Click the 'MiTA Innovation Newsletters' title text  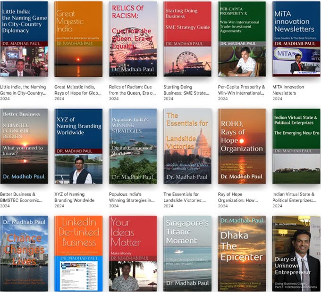coord(288,90)
